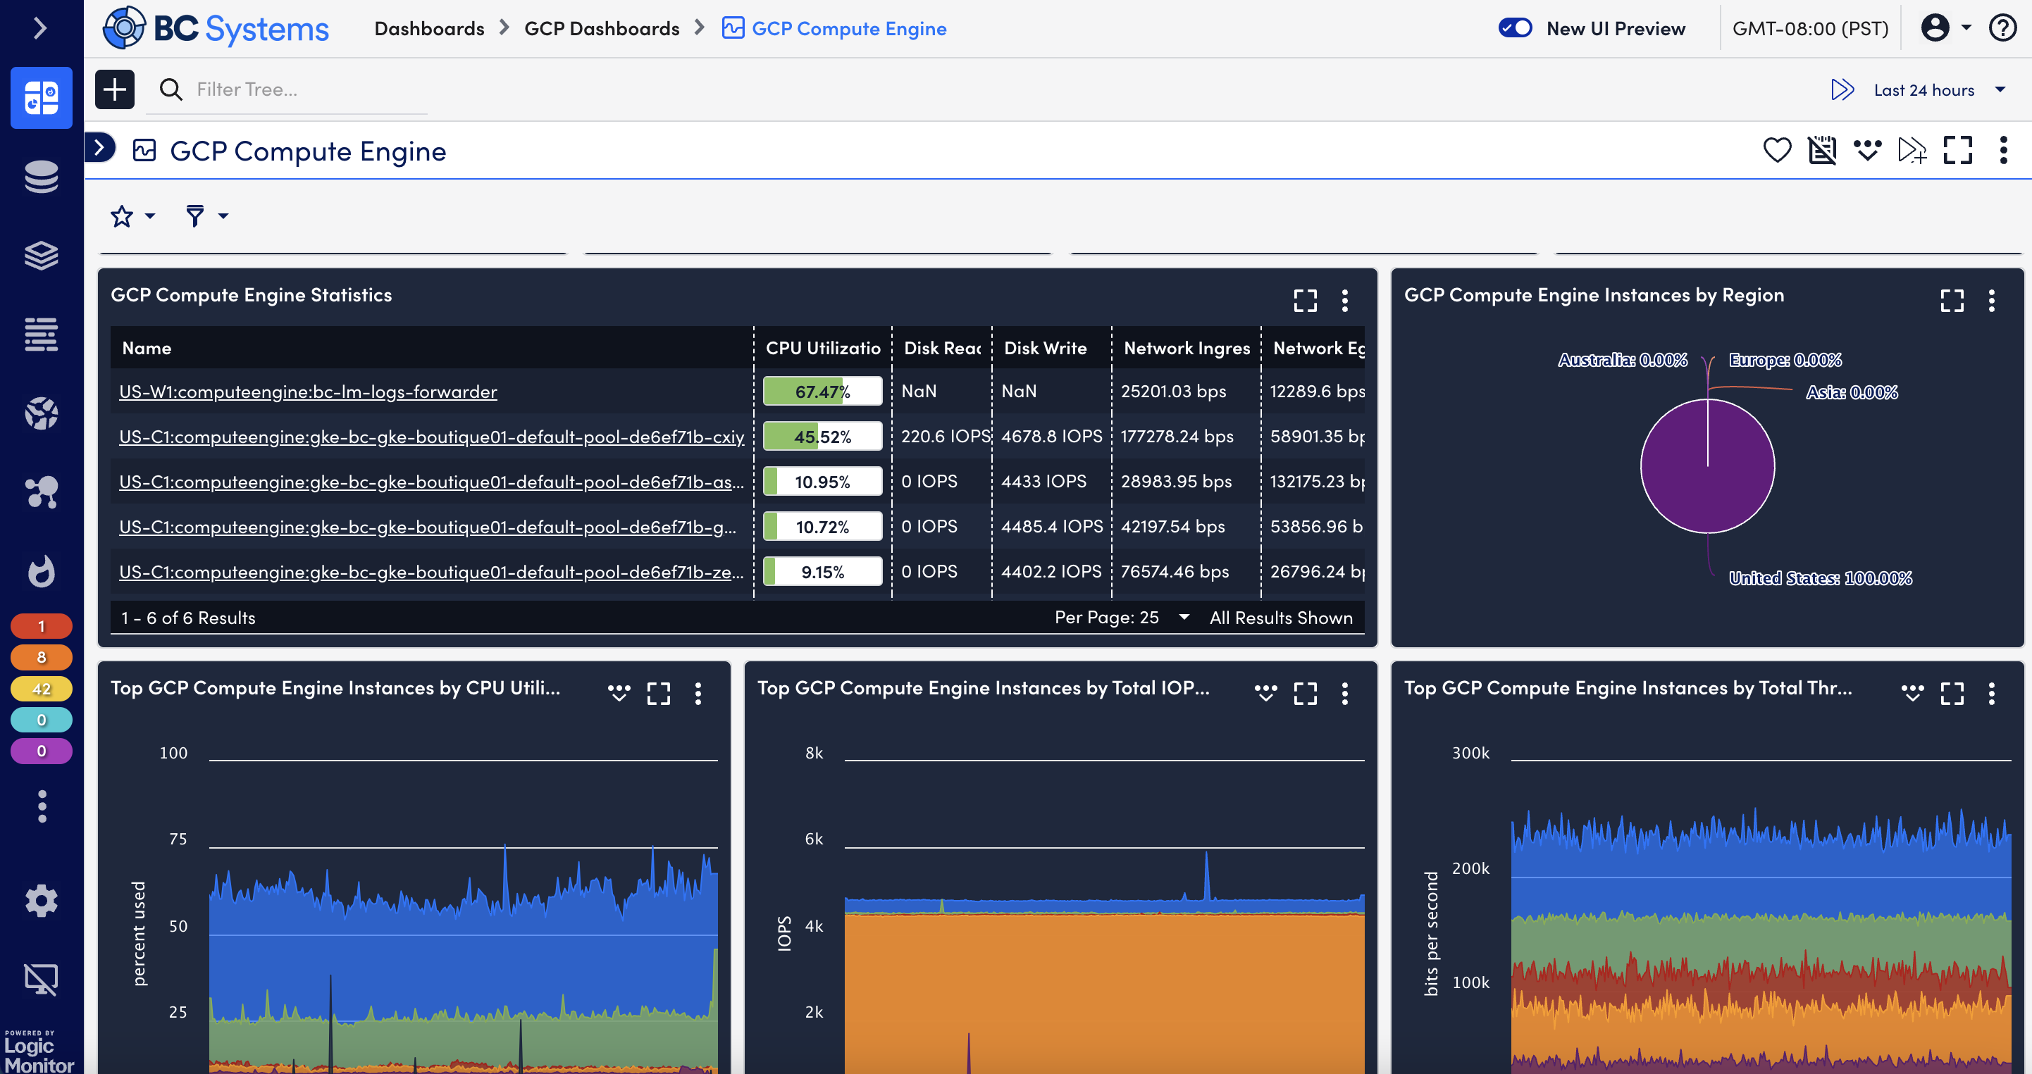
Task: Click the expand icon on Instances by Region panel
Action: (x=1952, y=299)
